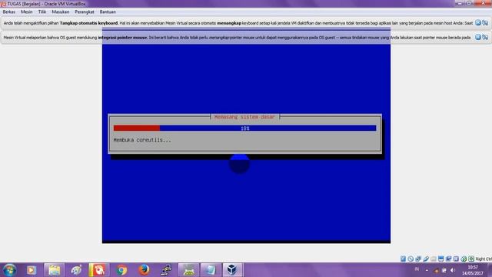The image size is (492, 277).
Task: Click the display status icon
Action: tap(440, 259)
